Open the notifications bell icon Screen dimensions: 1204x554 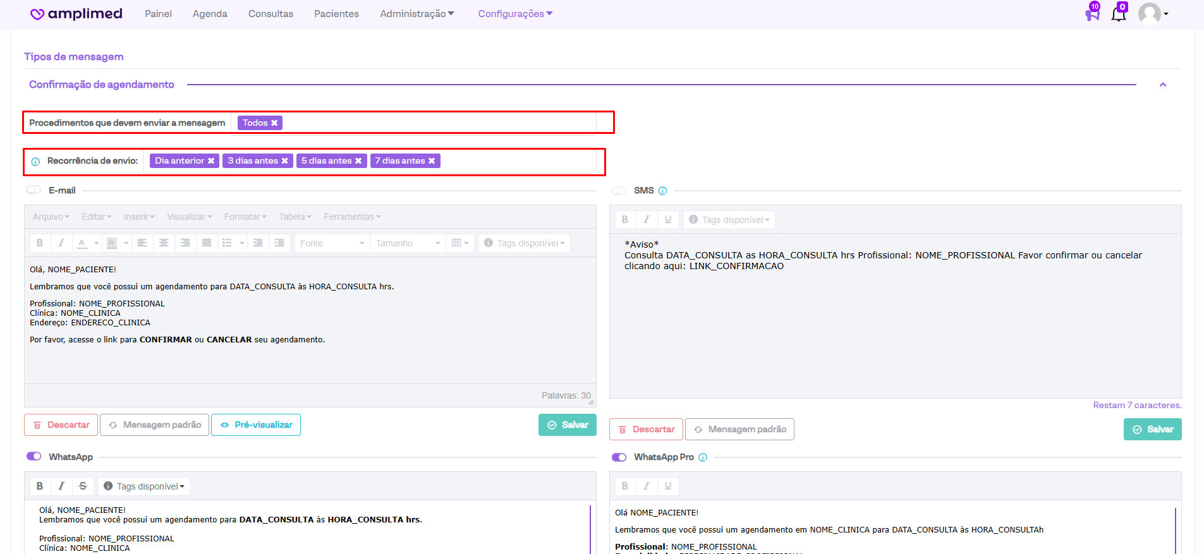click(1118, 13)
